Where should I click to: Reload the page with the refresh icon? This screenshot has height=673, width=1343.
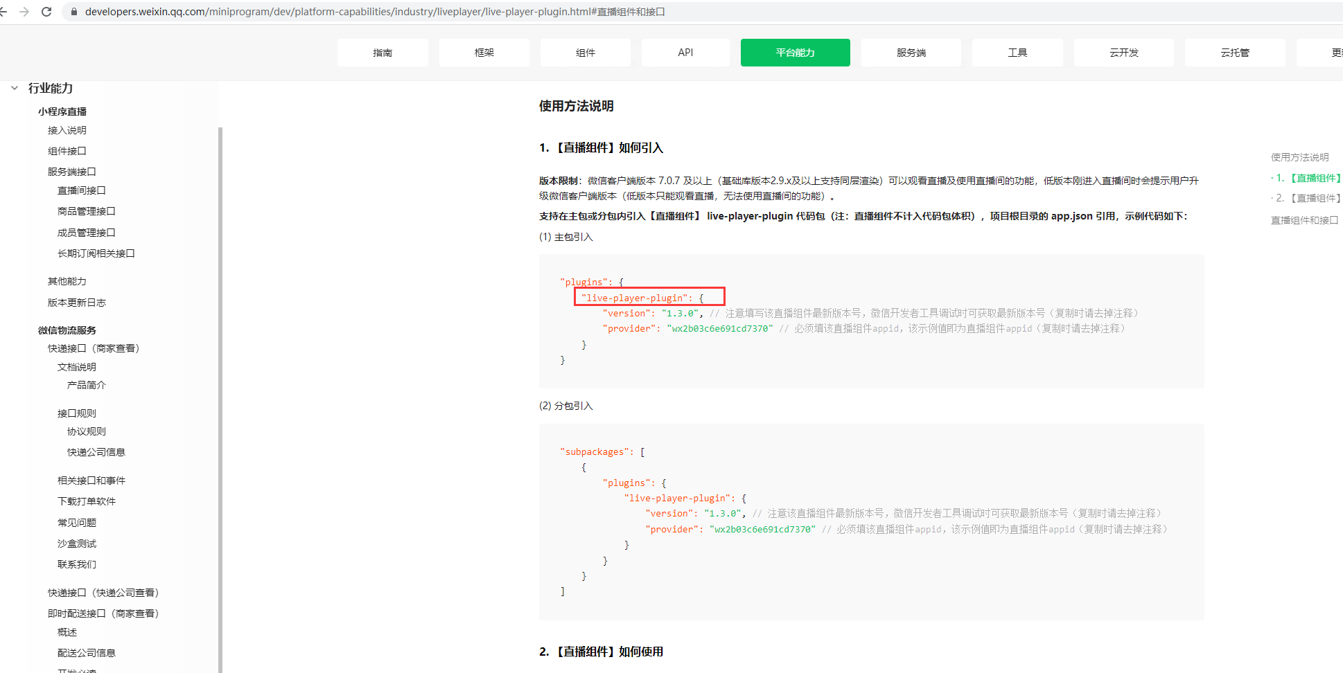pyautogui.click(x=46, y=12)
